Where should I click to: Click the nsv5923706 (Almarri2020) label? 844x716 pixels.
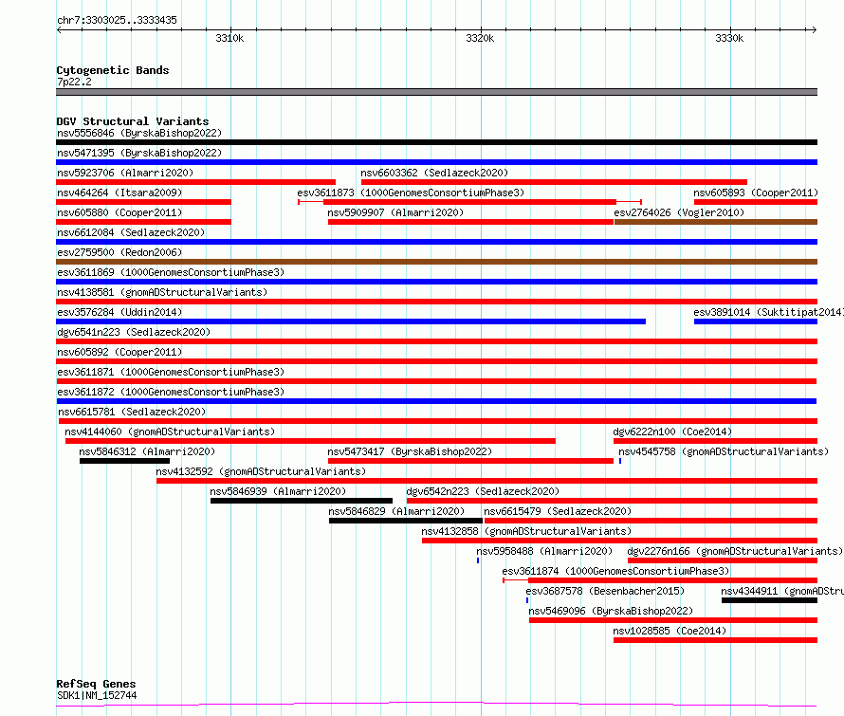coord(125,173)
